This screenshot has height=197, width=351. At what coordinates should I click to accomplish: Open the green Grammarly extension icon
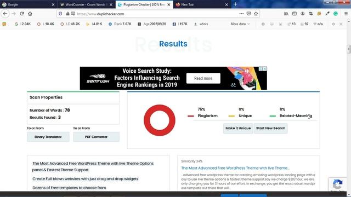click(335, 14)
